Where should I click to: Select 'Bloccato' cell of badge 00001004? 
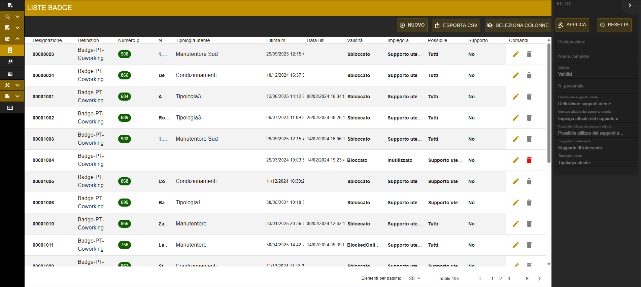click(357, 160)
